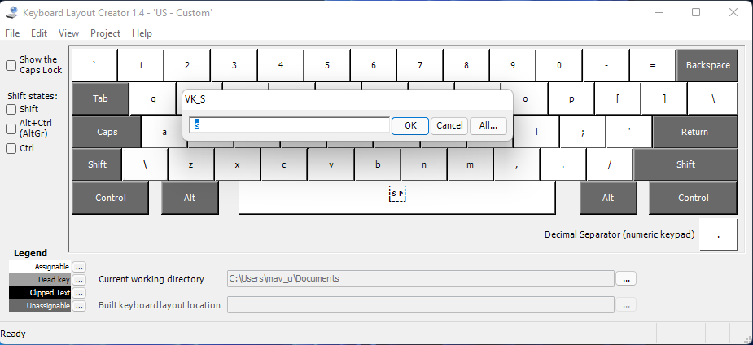Image resolution: width=753 pixels, height=345 pixels.
Task: Click the 3 key
Action: (x=234, y=65)
